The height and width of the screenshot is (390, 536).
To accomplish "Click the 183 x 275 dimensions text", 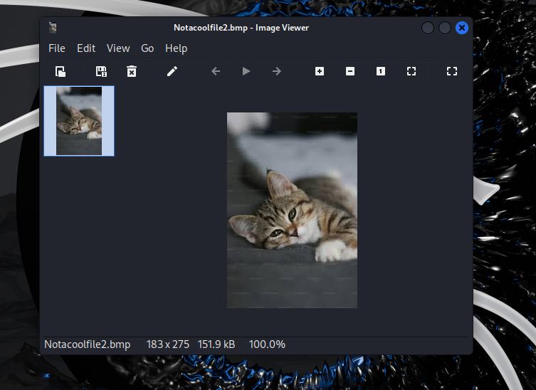I will 168,344.
